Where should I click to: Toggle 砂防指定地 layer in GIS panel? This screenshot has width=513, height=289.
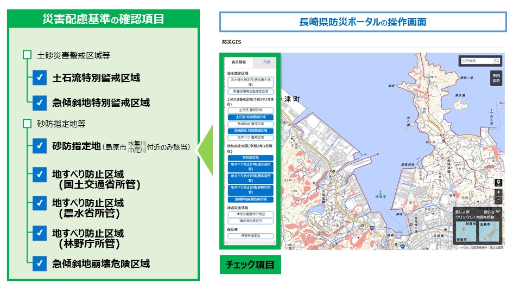click(251, 158)
